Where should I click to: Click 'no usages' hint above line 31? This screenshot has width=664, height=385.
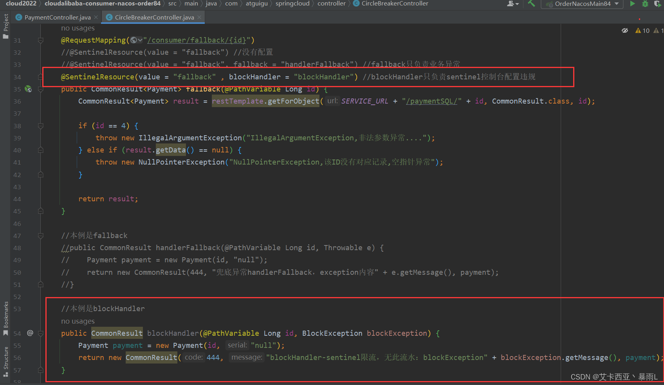click(x=78, y=28)
